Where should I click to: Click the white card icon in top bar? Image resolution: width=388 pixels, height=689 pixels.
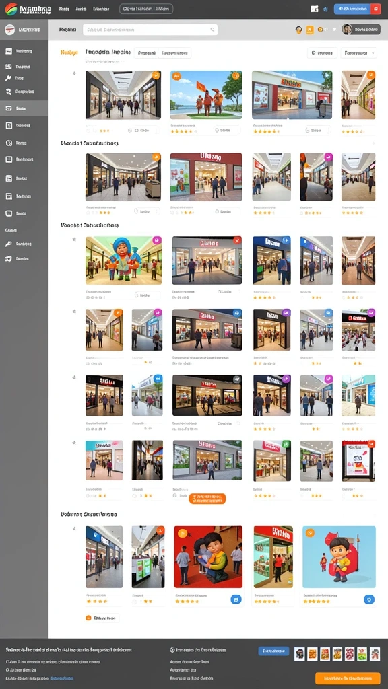(x=314, y=9)
